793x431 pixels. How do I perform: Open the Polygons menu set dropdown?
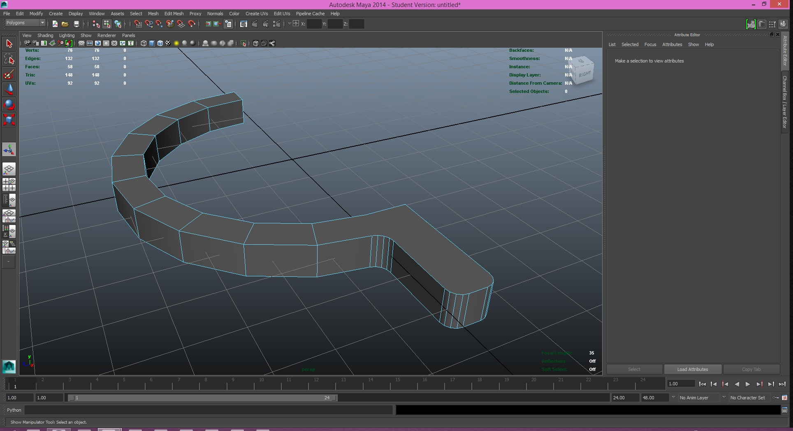25,23
